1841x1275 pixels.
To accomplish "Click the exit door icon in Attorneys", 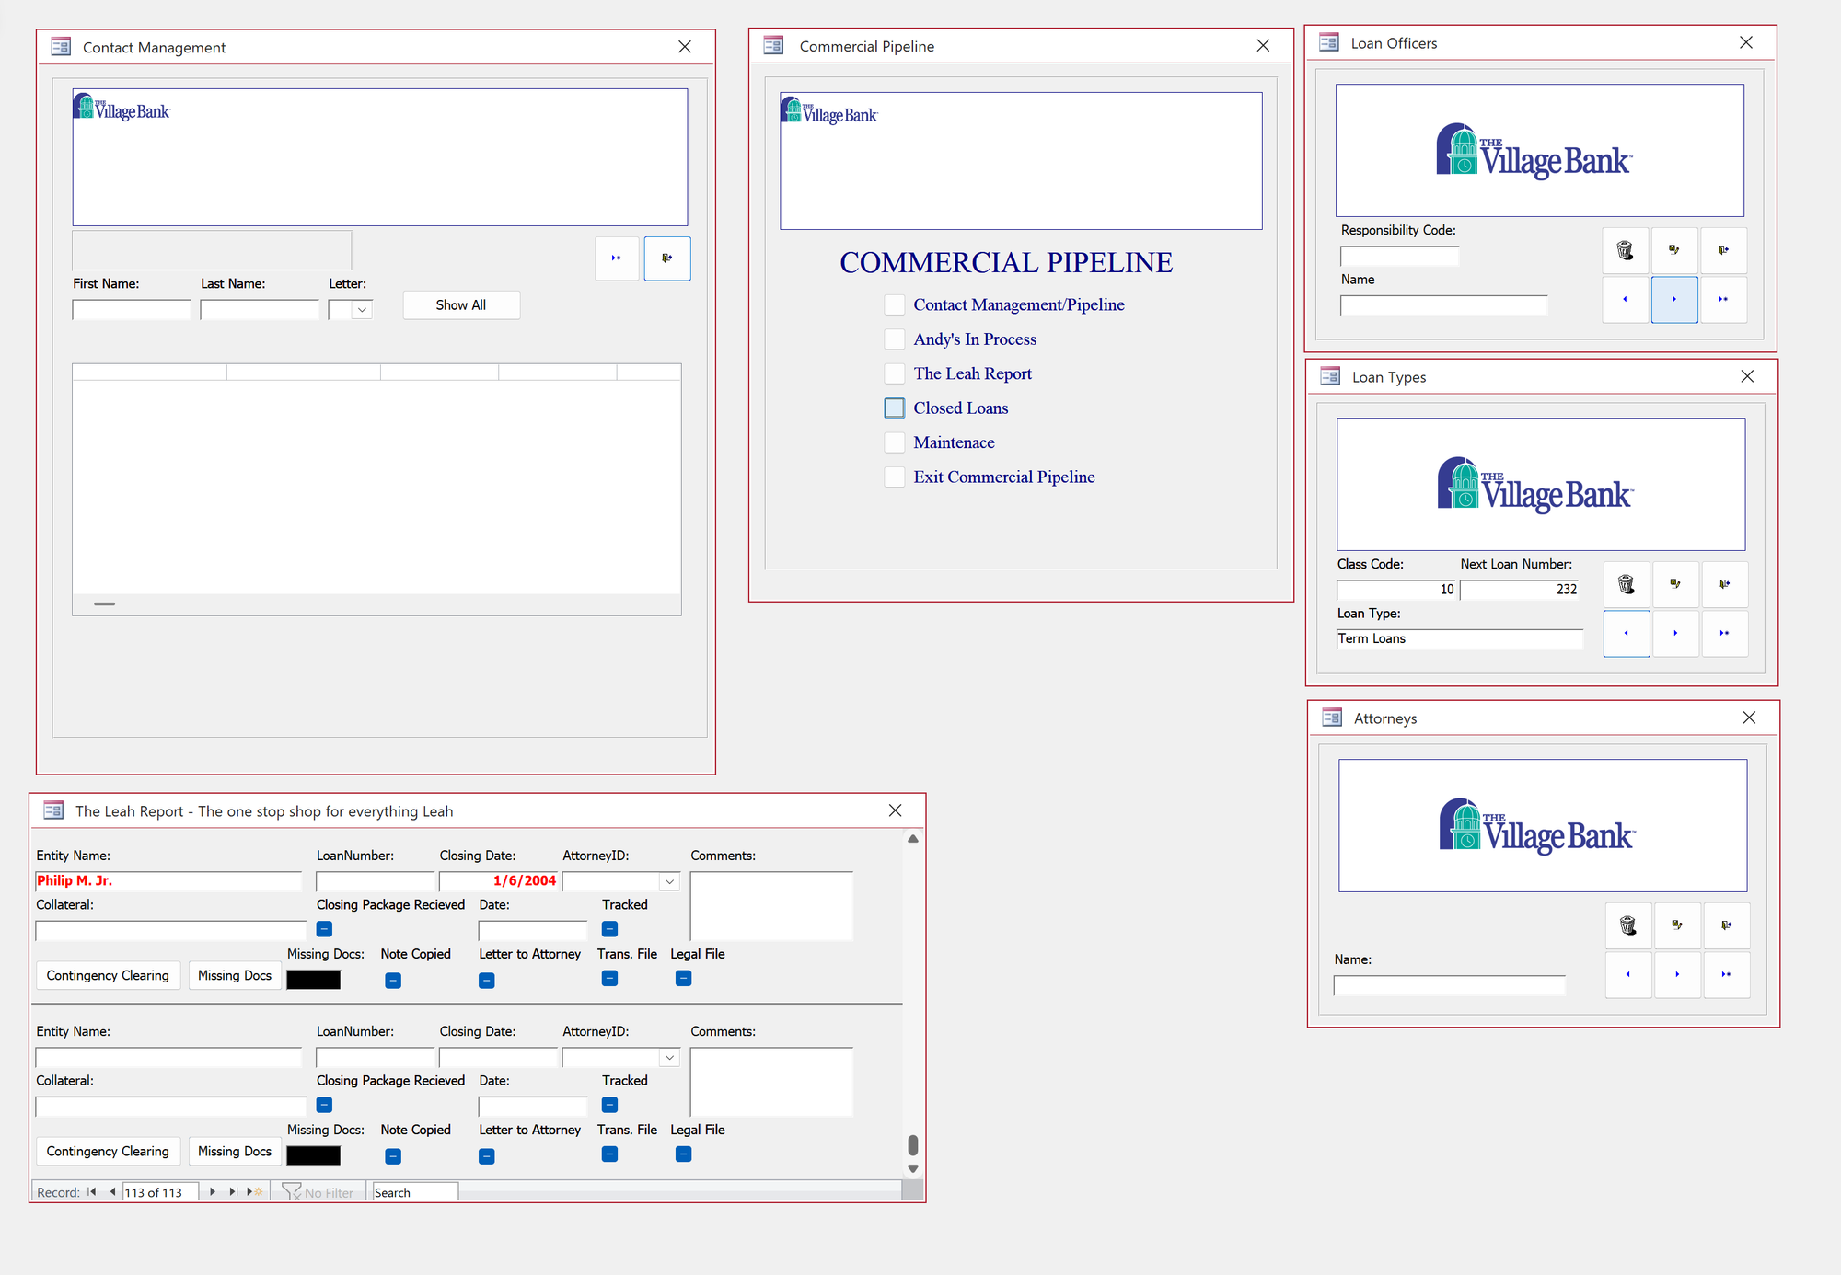I will pyautogui.click(x=1726, y=925).
